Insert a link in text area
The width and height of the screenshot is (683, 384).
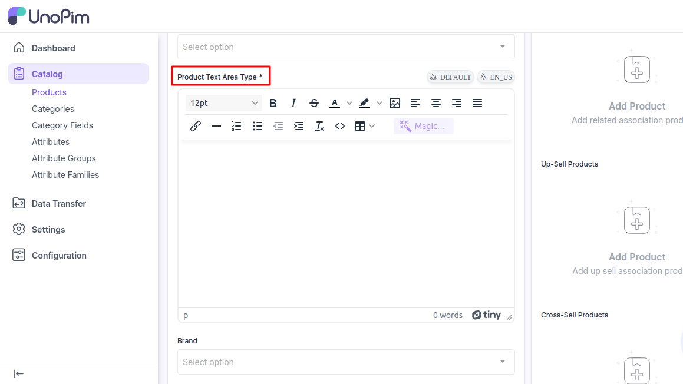pos(196,126)
